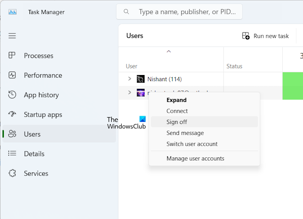Open the Performance page
This screenshot has width=303, height=219.
[59, 75]
